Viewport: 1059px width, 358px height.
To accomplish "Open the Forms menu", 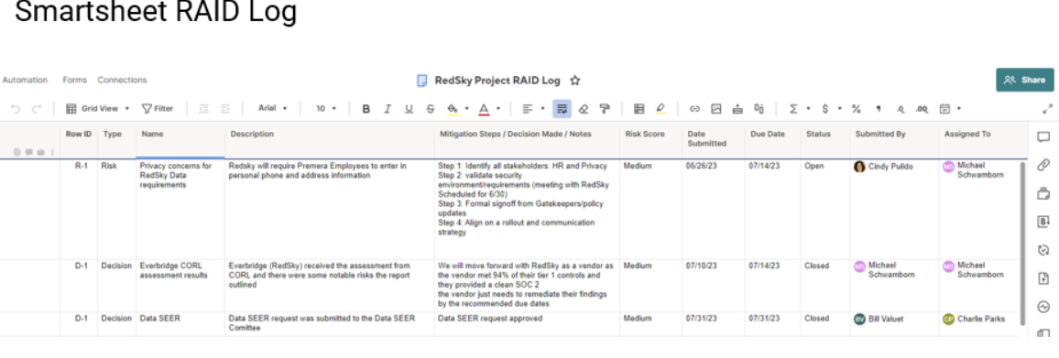I will (75, 80).
